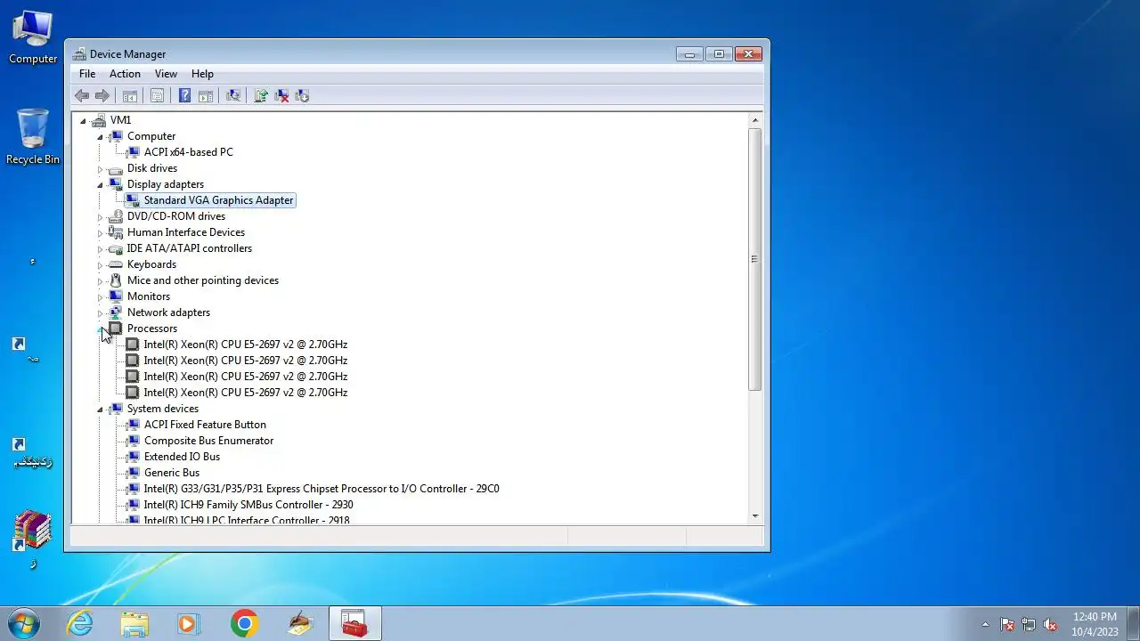Collapse the System devices category
Screen dimensions: 1140x641
[100, 409]
